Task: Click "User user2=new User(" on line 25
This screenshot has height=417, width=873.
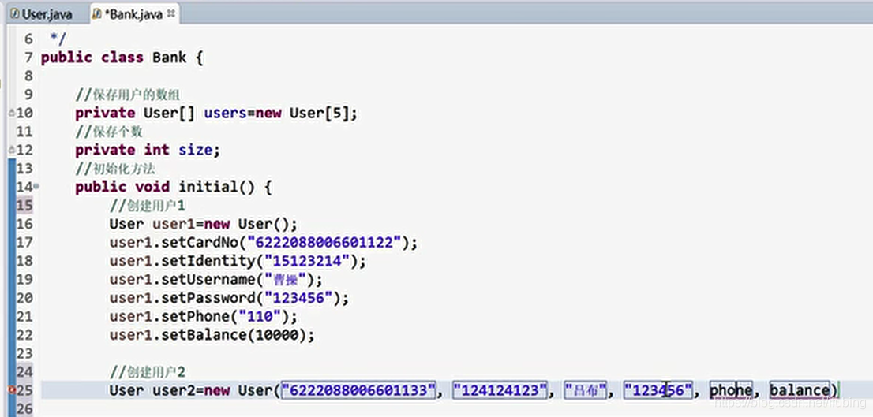Action: tap(195, 390)
